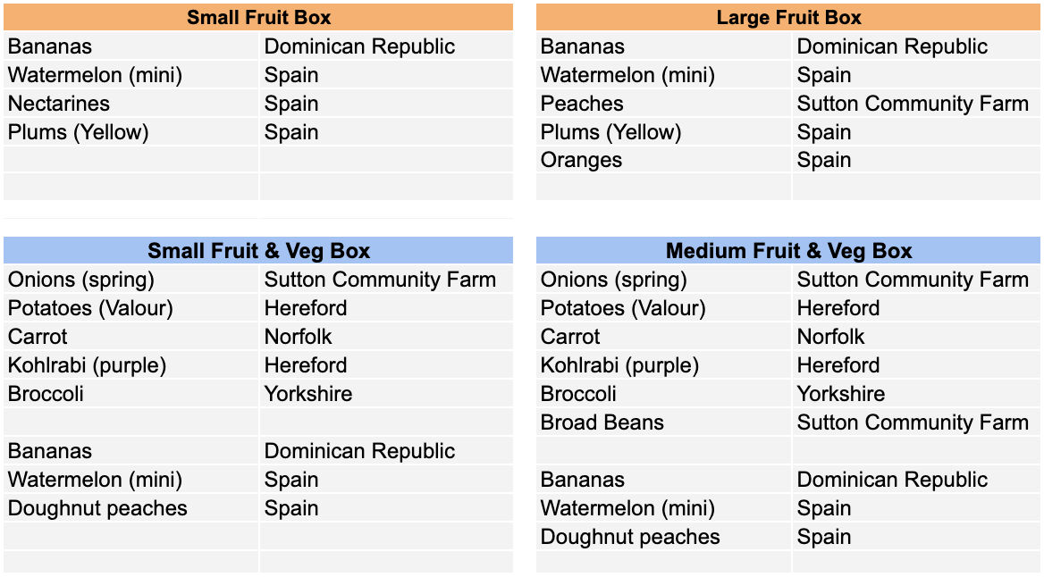This screenshot has width=1044, height=577.
Task: Click Onions (spring) in Small Fruit & Veg Box
Action: pyautogui.click(x=131, y=279)
